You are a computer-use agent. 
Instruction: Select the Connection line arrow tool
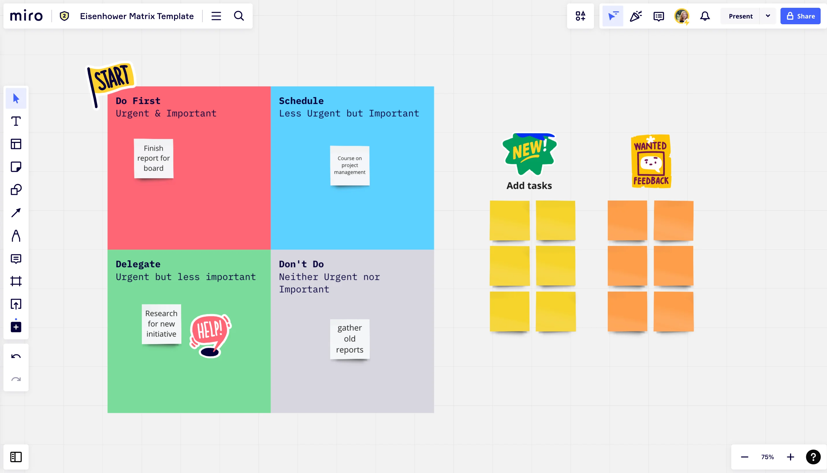point(16,213)
